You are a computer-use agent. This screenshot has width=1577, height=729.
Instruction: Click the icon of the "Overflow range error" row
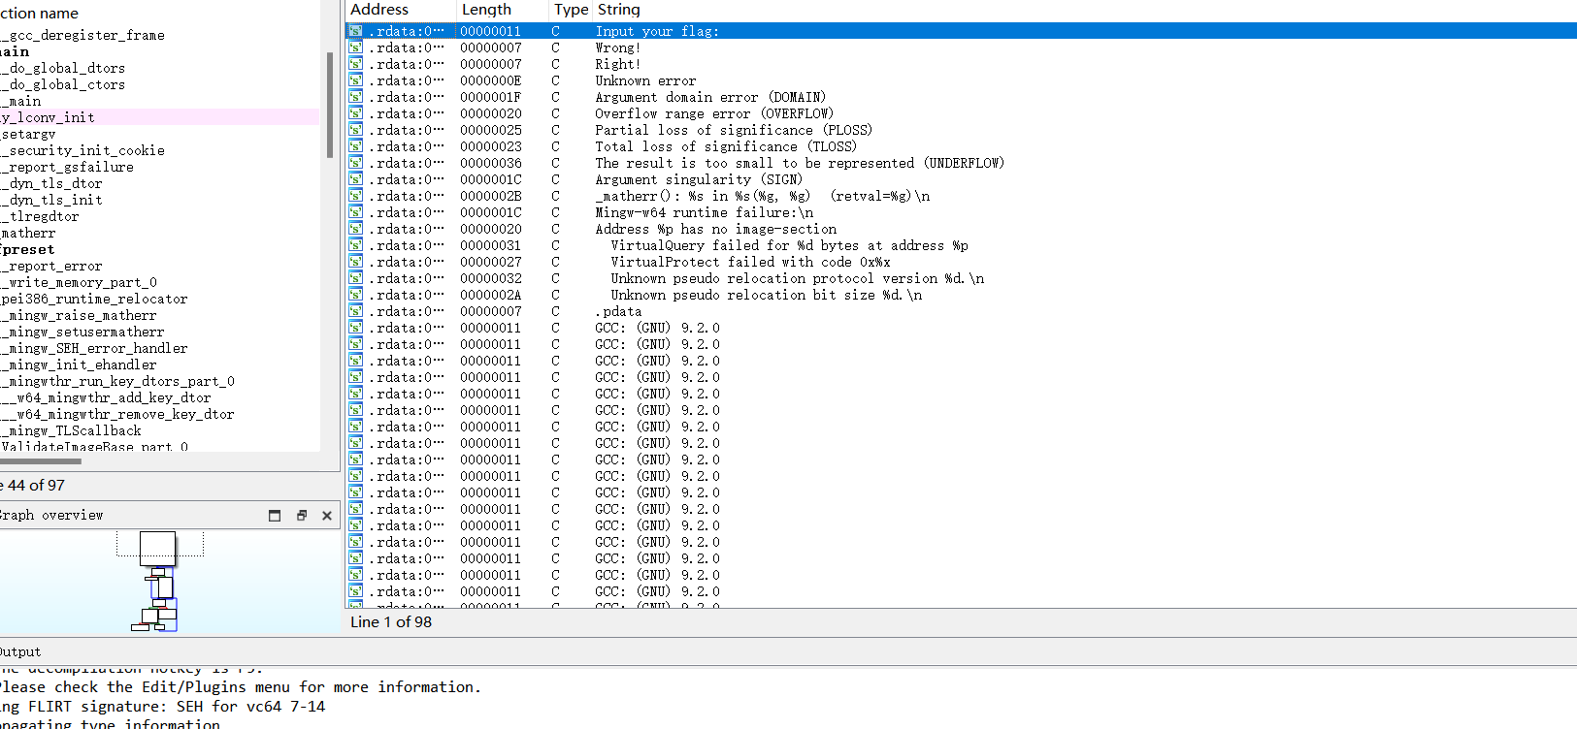pos(356,113)
